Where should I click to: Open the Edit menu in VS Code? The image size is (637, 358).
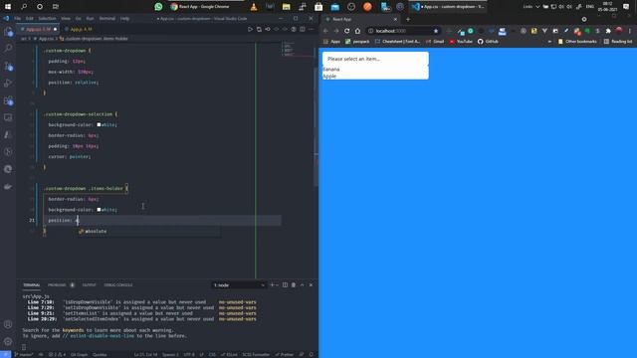pyautogui.click(x=29, y=19)
